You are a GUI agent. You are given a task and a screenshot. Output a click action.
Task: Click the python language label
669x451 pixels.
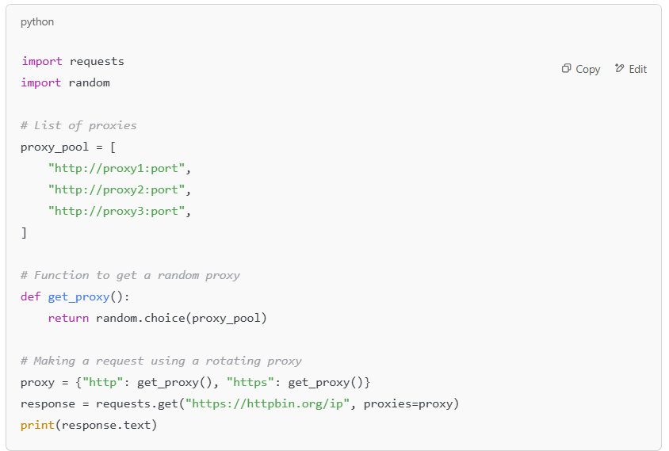click(37, 22)
